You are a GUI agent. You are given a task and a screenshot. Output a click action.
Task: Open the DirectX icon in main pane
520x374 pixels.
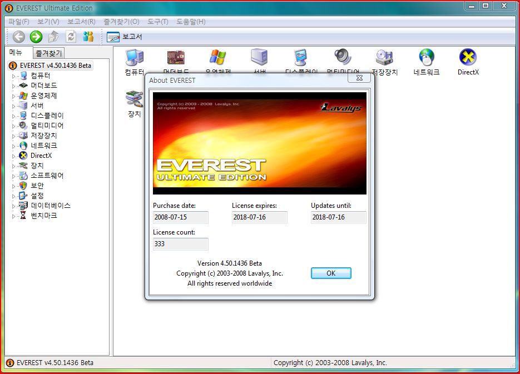(468, 62)
